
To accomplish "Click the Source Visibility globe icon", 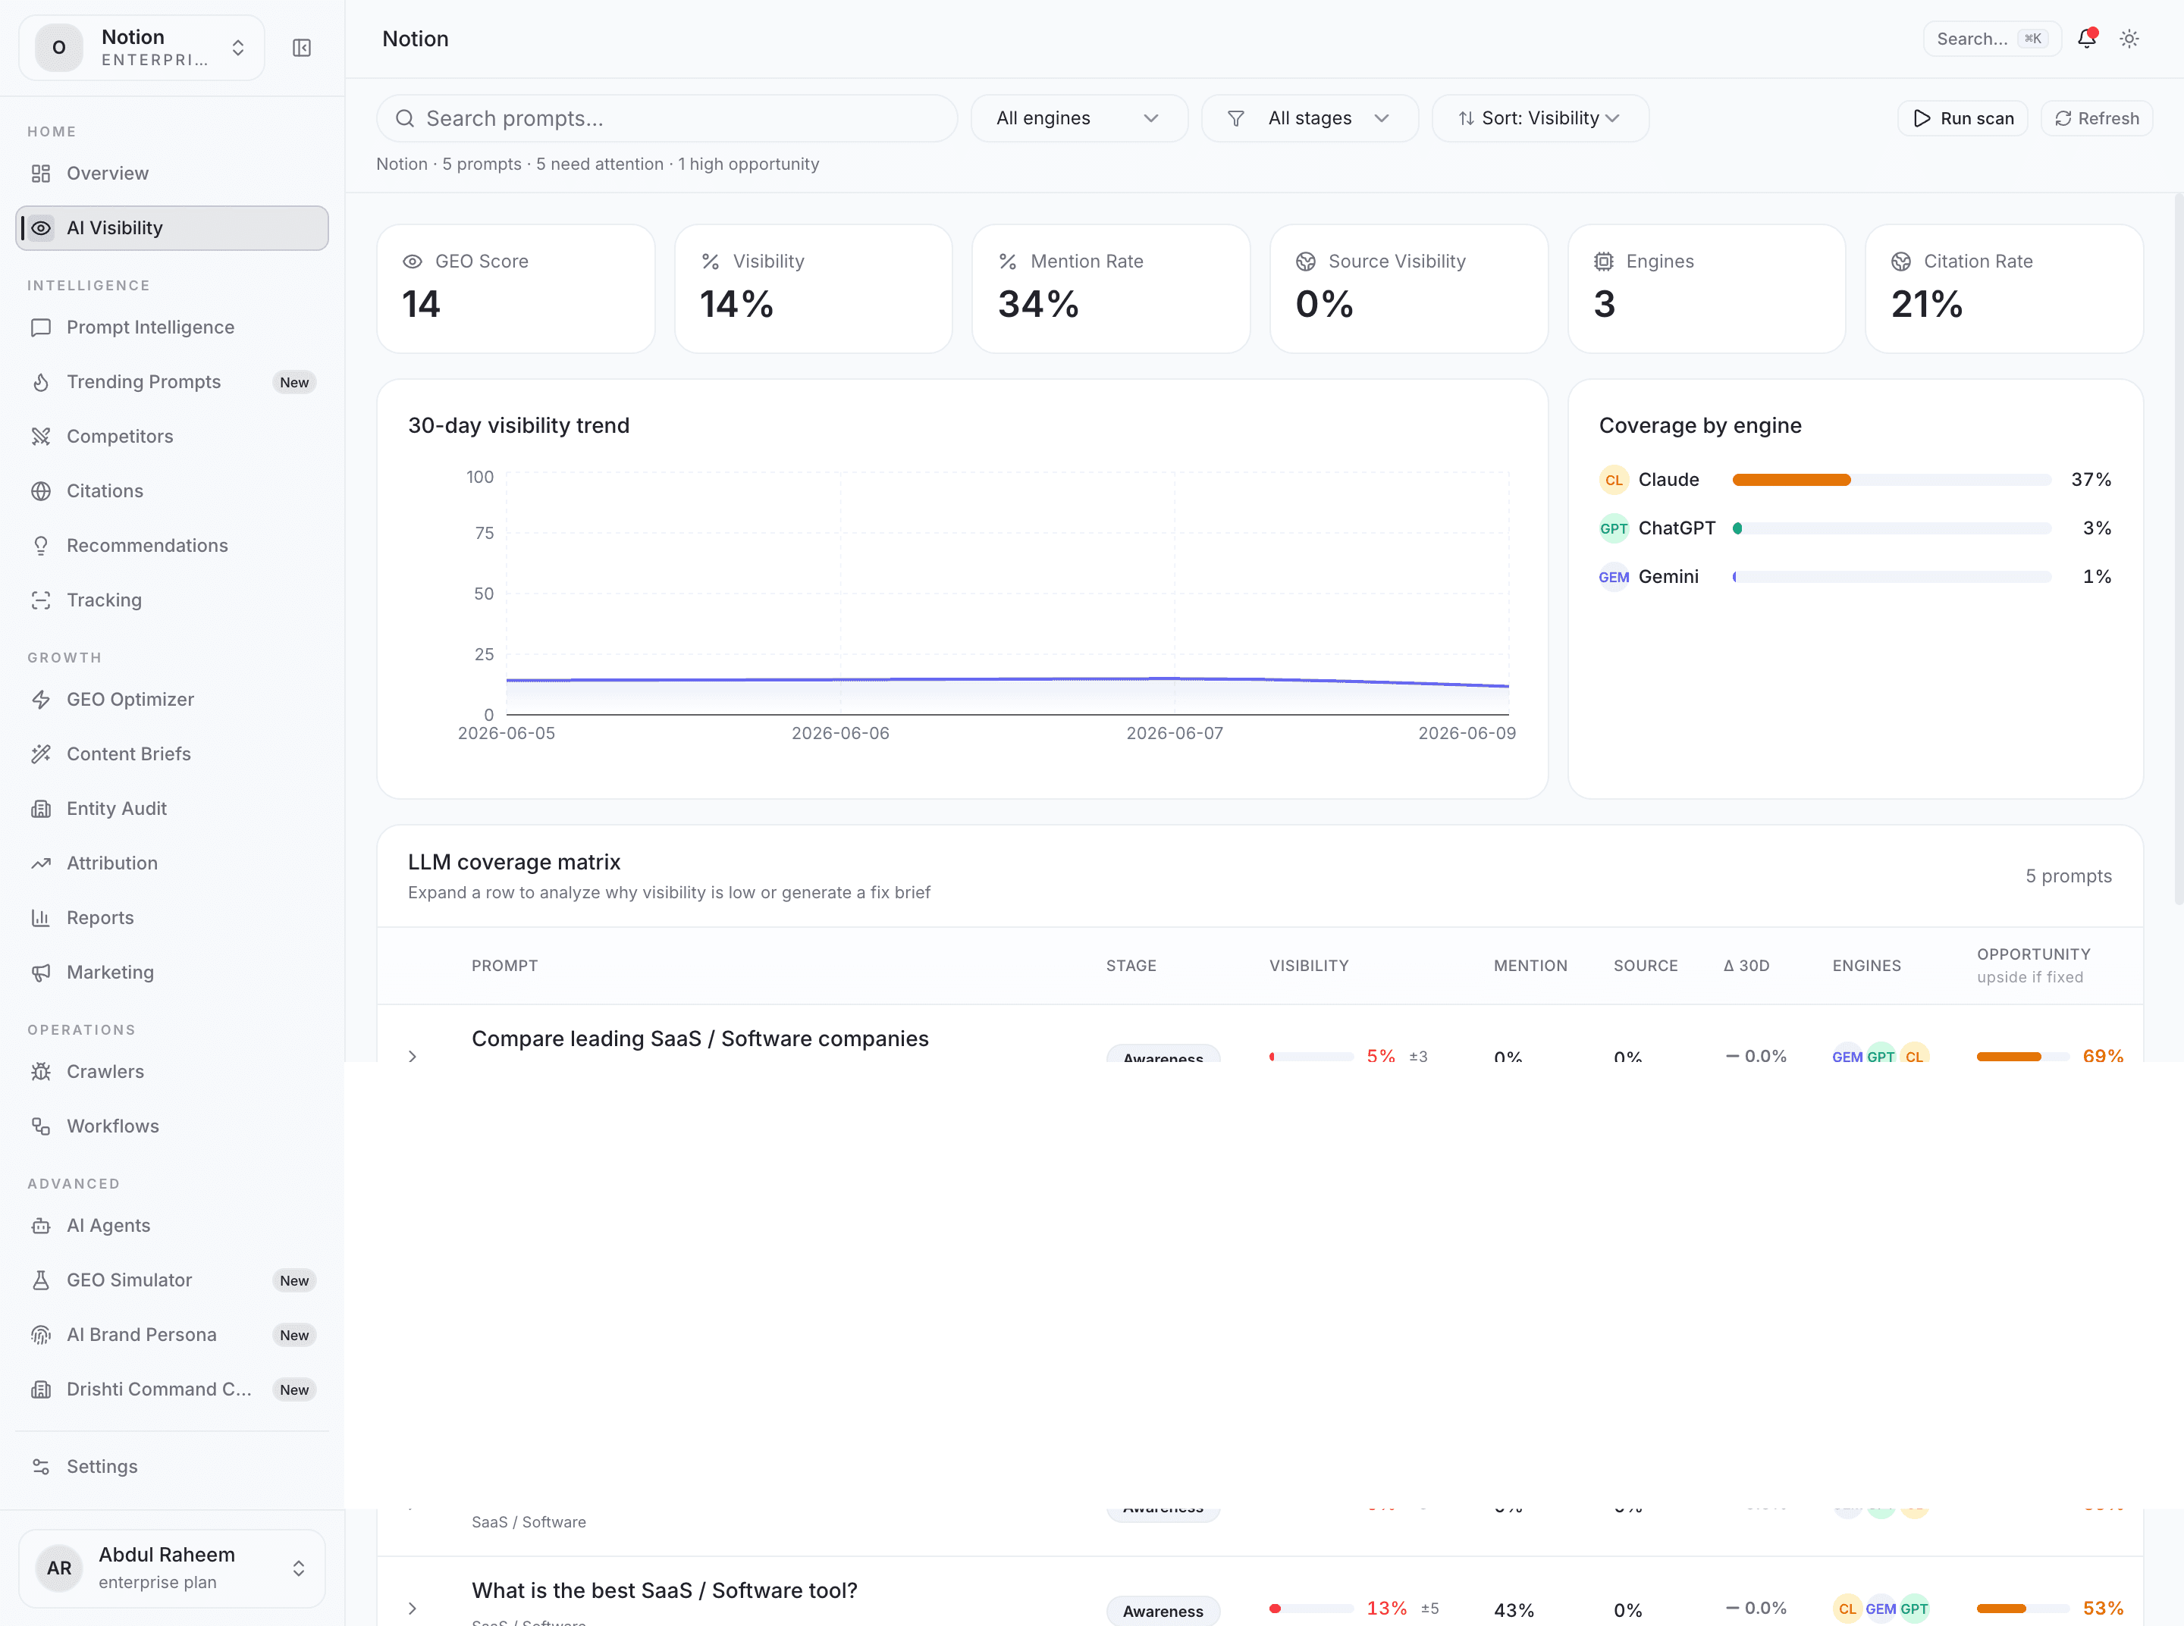I will (x=1306, y=262).
